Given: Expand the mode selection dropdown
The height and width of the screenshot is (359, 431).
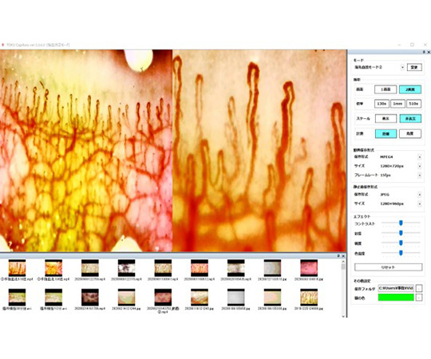Looking at the screenshot, I should pyautogui.click(x=402, y=67).
